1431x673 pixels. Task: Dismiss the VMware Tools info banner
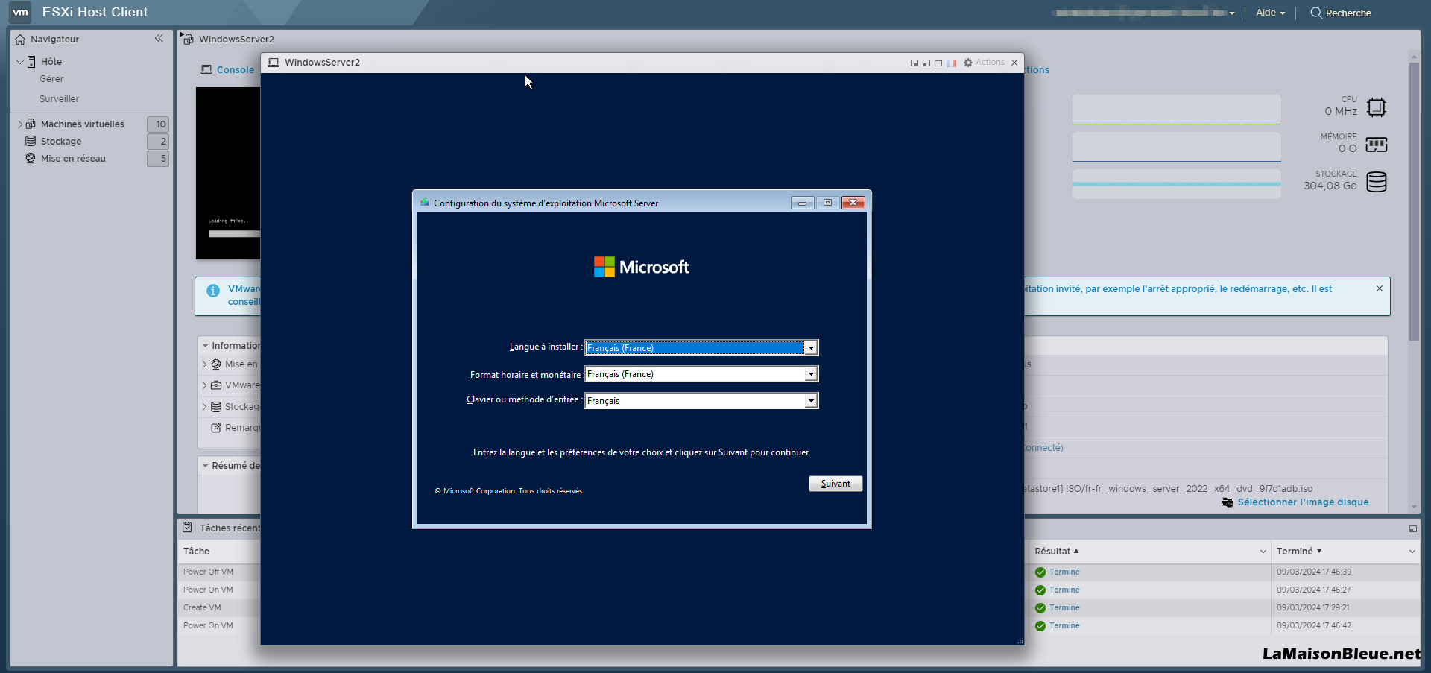[x=1380, y=288]
